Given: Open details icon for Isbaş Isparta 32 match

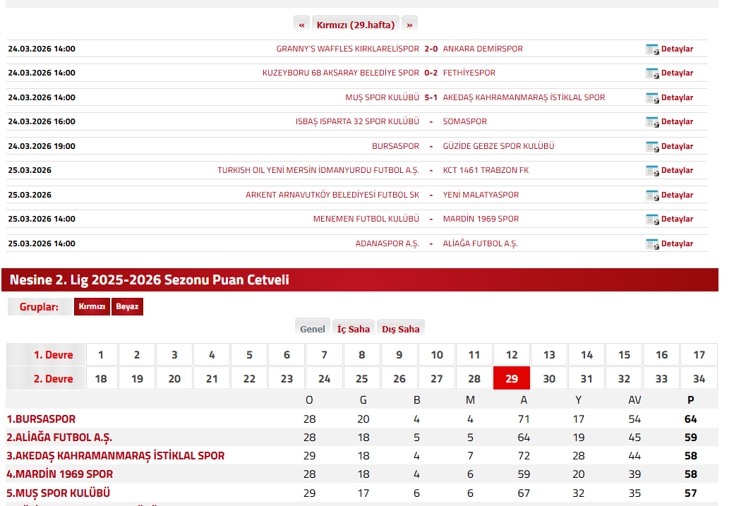Looking at the screenshot, I should pyautogui.click(x=652, y=122).
